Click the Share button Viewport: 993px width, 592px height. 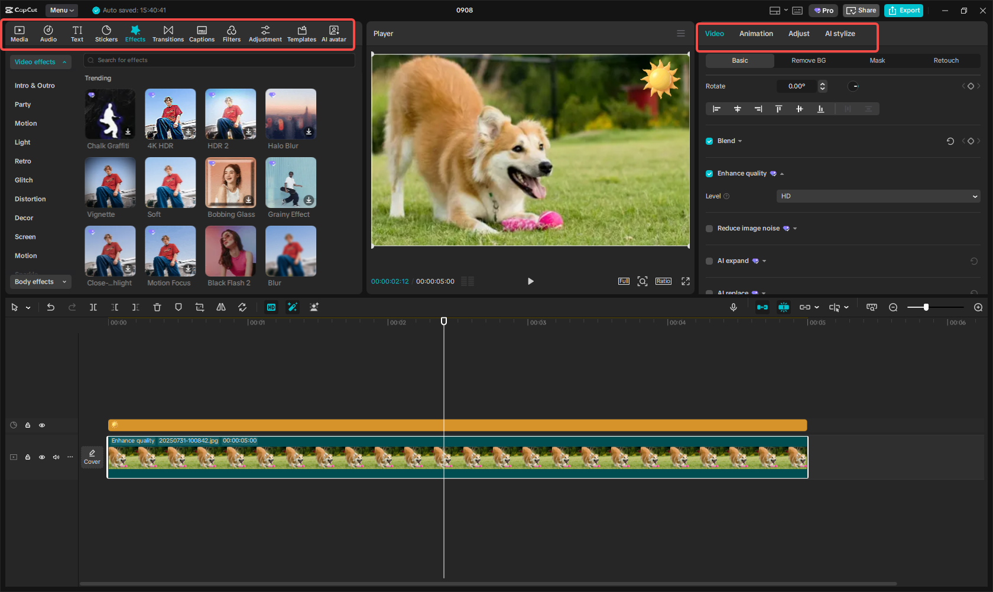(x=861, y=11)
